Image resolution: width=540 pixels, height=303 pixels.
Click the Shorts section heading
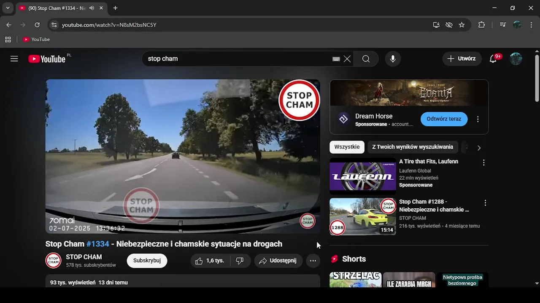354,259
